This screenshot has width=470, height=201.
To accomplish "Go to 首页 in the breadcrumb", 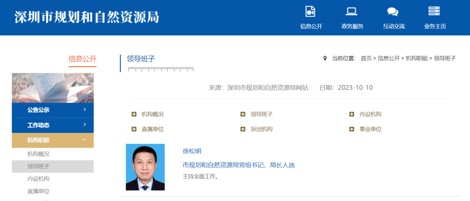I will 366,59.
